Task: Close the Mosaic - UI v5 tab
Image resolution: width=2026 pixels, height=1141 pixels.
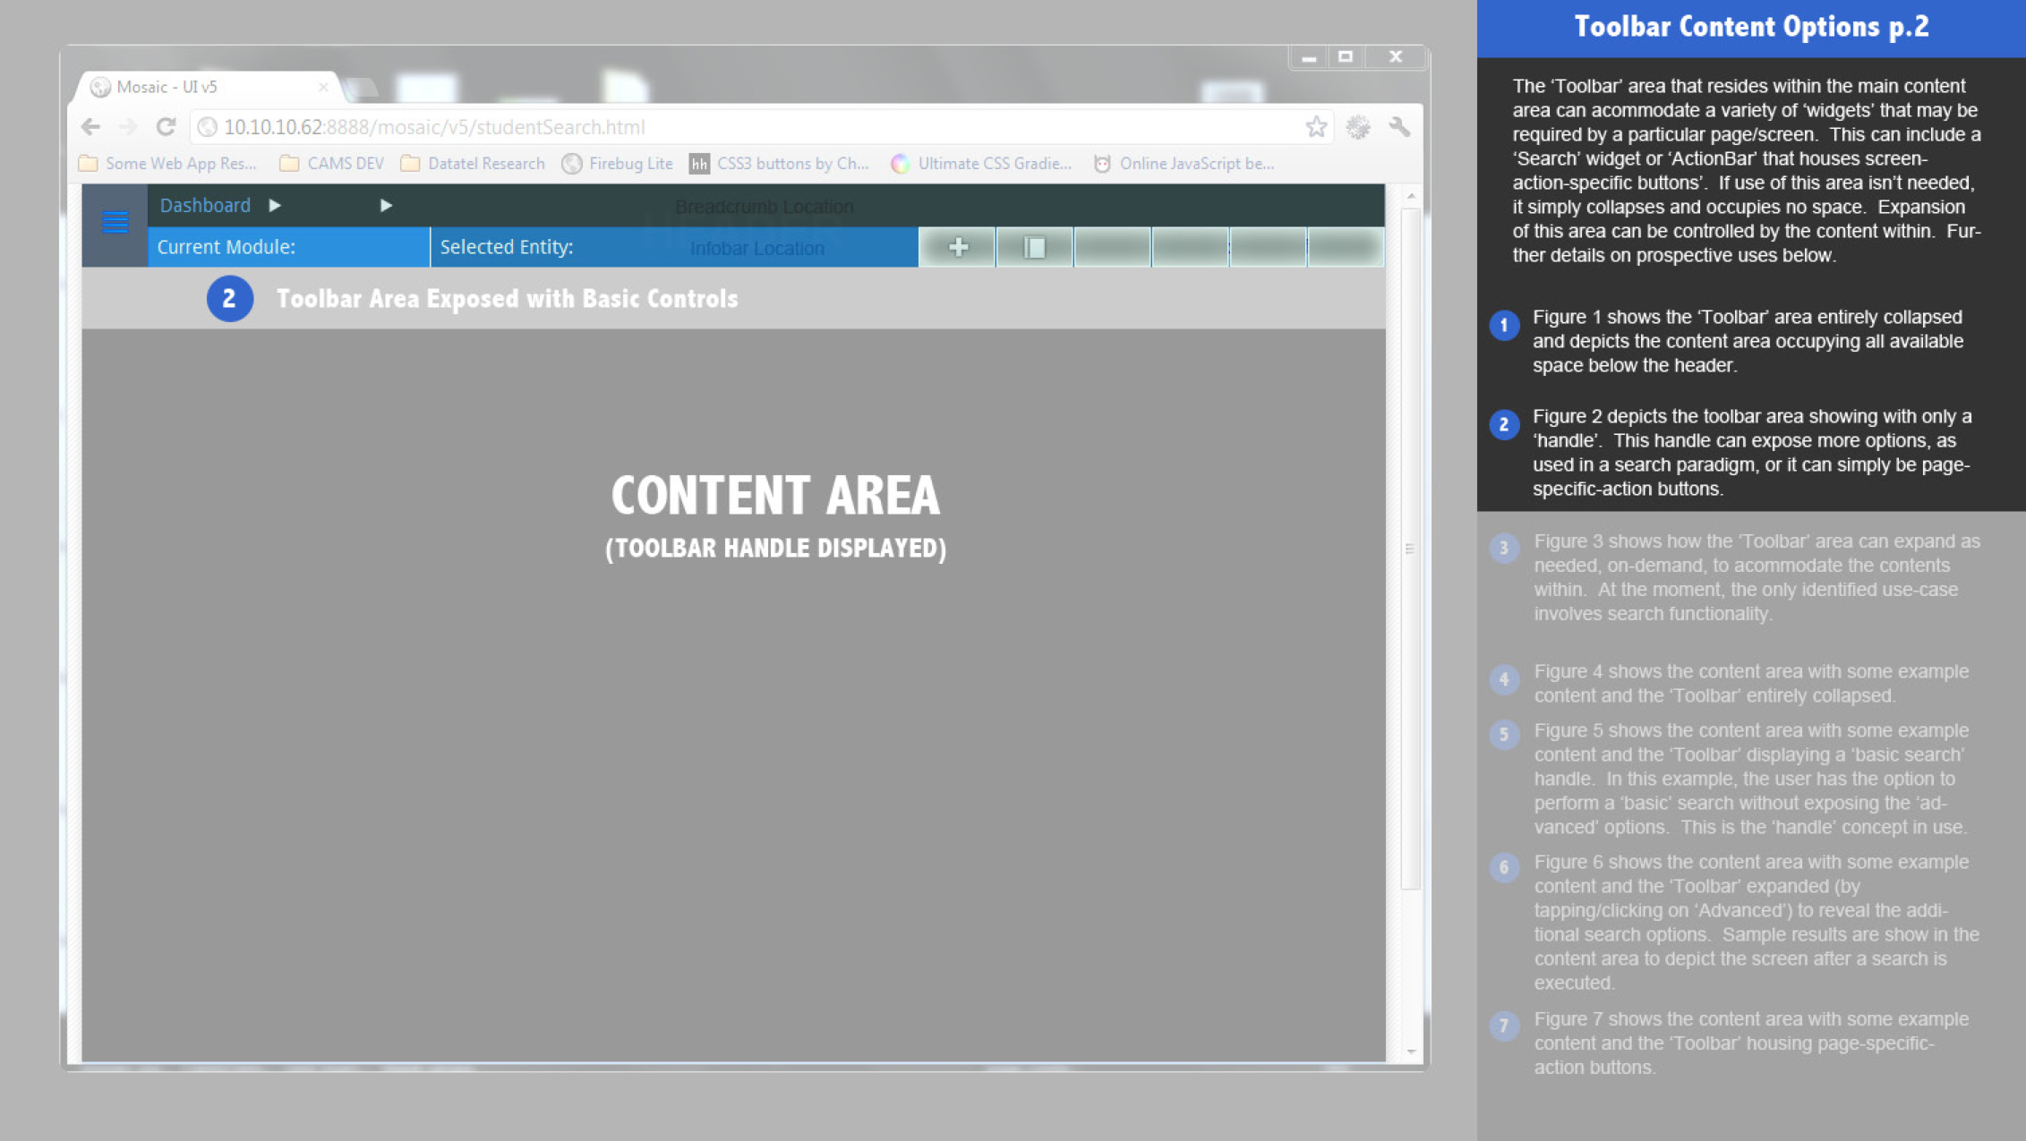Action: [x=323, y=87]
